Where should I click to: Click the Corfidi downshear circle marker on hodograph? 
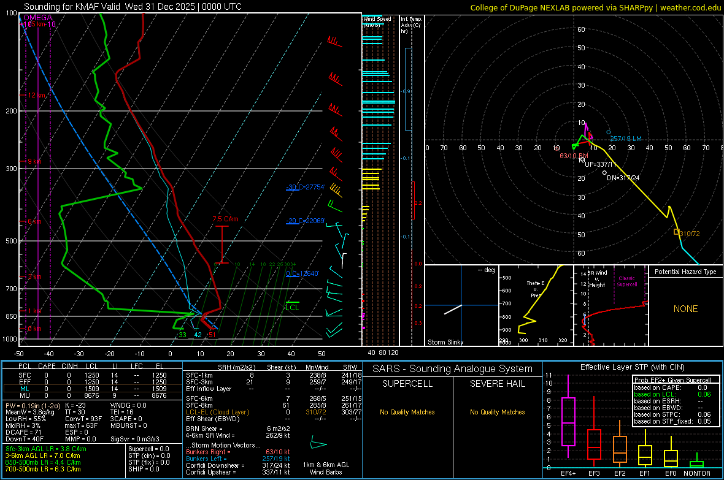click(x=604, y=173)
